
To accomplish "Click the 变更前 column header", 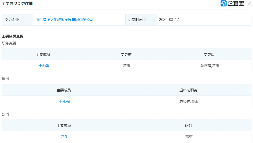I will click(x=126, y=54).
